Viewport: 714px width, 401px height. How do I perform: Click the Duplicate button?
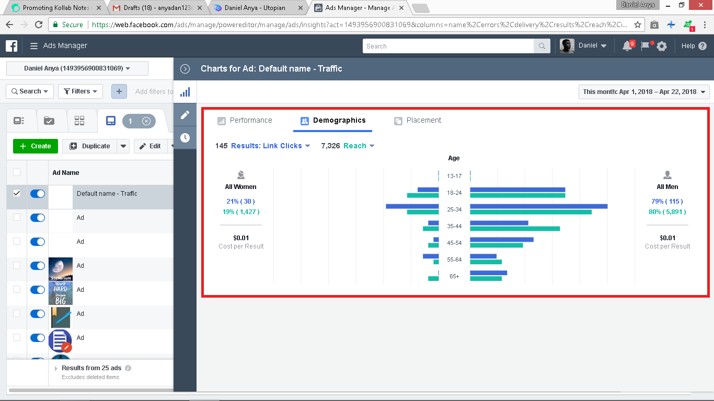89,146
